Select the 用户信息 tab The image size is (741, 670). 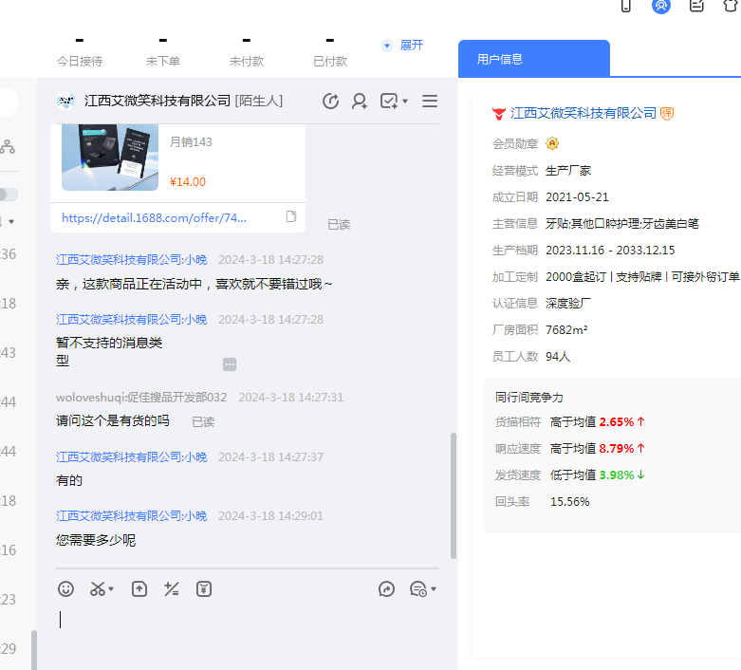(x=500, y=59)
